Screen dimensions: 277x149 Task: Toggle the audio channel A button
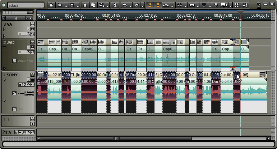pos(158,5)
